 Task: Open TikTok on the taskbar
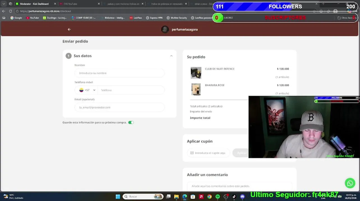pos(234,197)
